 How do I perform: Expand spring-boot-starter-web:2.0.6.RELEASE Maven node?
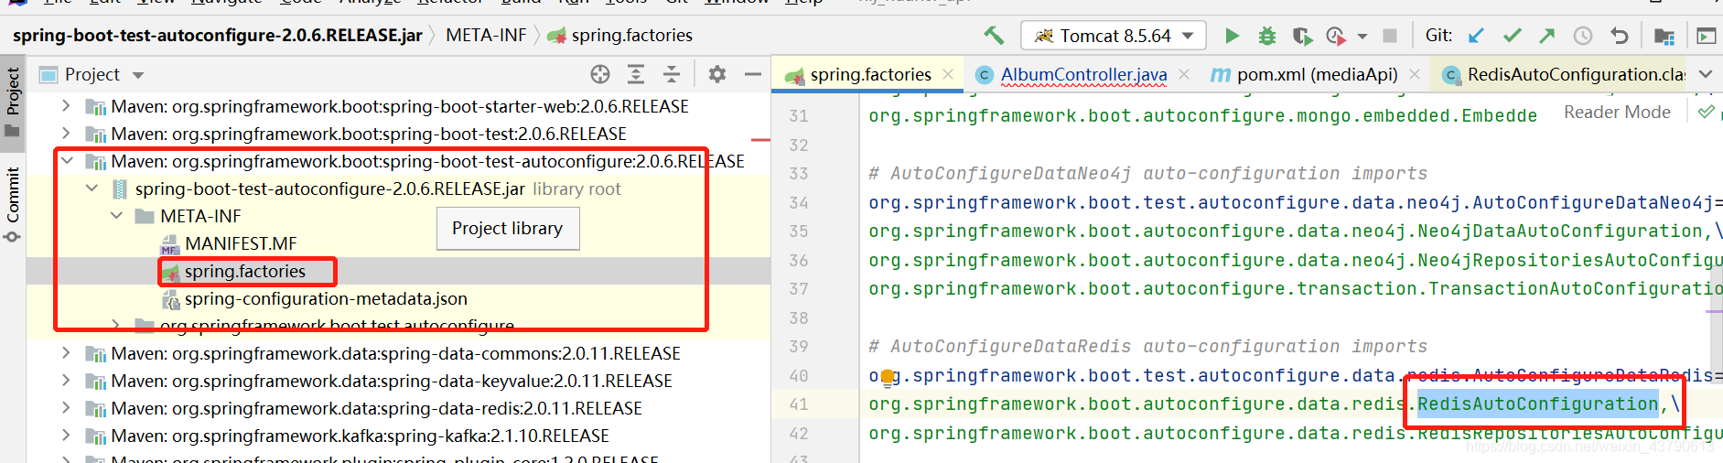(x=66, y=106)
